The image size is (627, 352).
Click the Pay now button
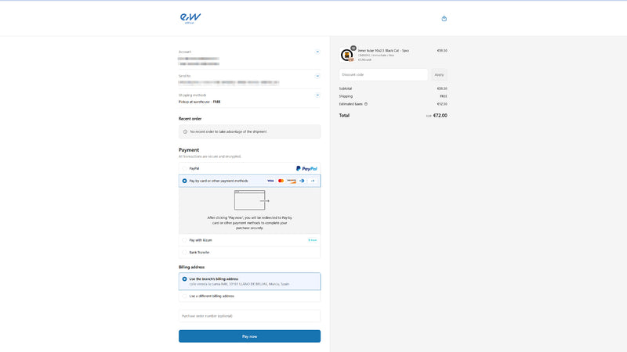[x=249, y=336]
